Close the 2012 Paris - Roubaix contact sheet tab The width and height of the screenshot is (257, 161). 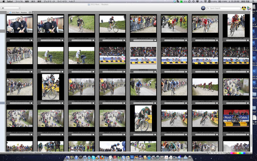pyautogui.click(x=8, y=12)
